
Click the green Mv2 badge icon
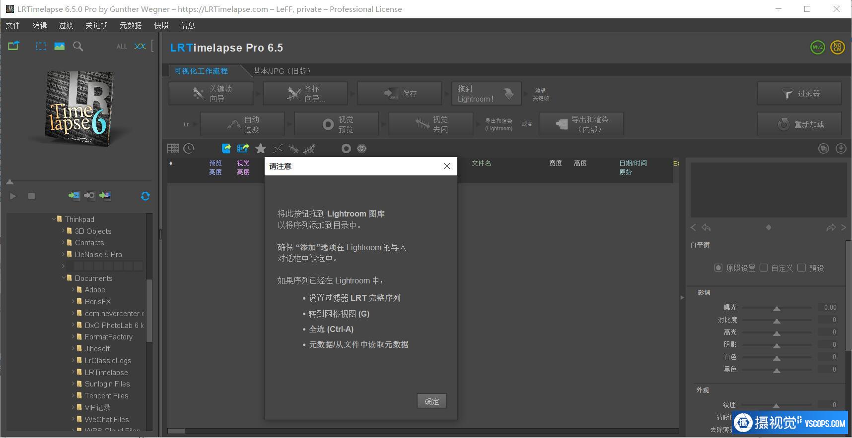point(817,48)
